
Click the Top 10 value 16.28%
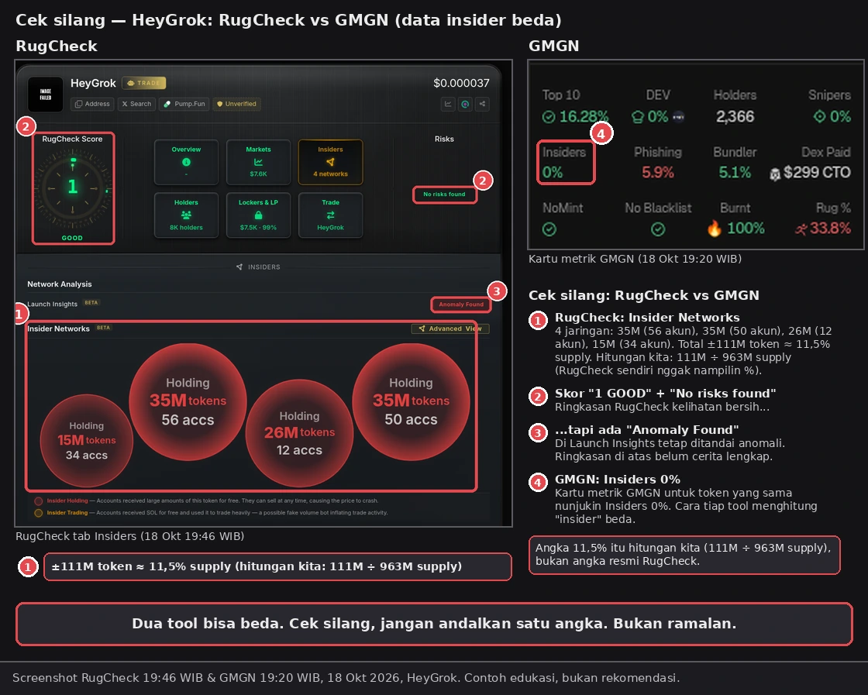(x=584, y=117)
